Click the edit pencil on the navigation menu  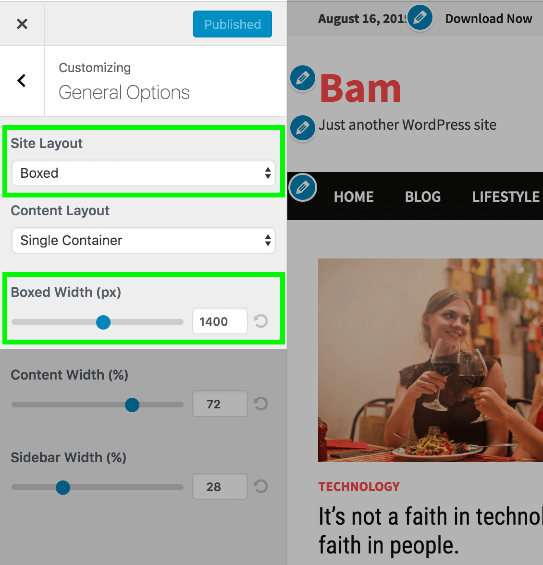303,187
